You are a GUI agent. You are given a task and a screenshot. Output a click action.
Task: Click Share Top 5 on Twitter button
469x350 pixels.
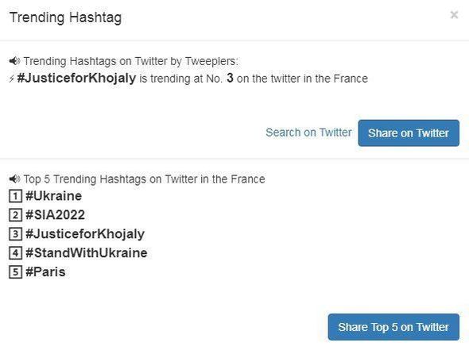click(x=393, y=327)
